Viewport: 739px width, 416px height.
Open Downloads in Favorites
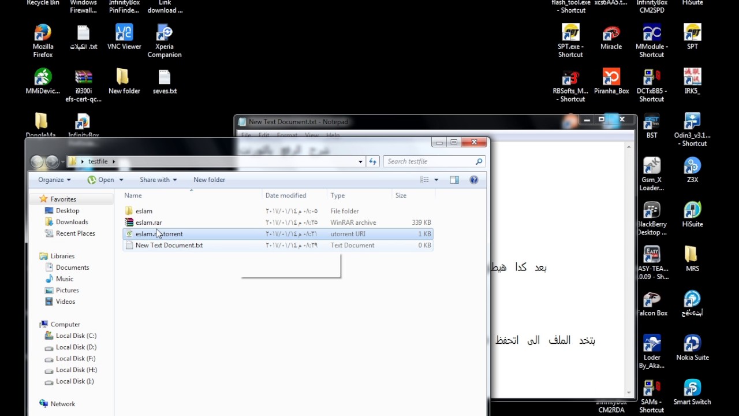pos(72,222)
